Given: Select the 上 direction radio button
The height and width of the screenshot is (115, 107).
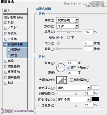Looking at the screenshot, I should pos(58,38).
